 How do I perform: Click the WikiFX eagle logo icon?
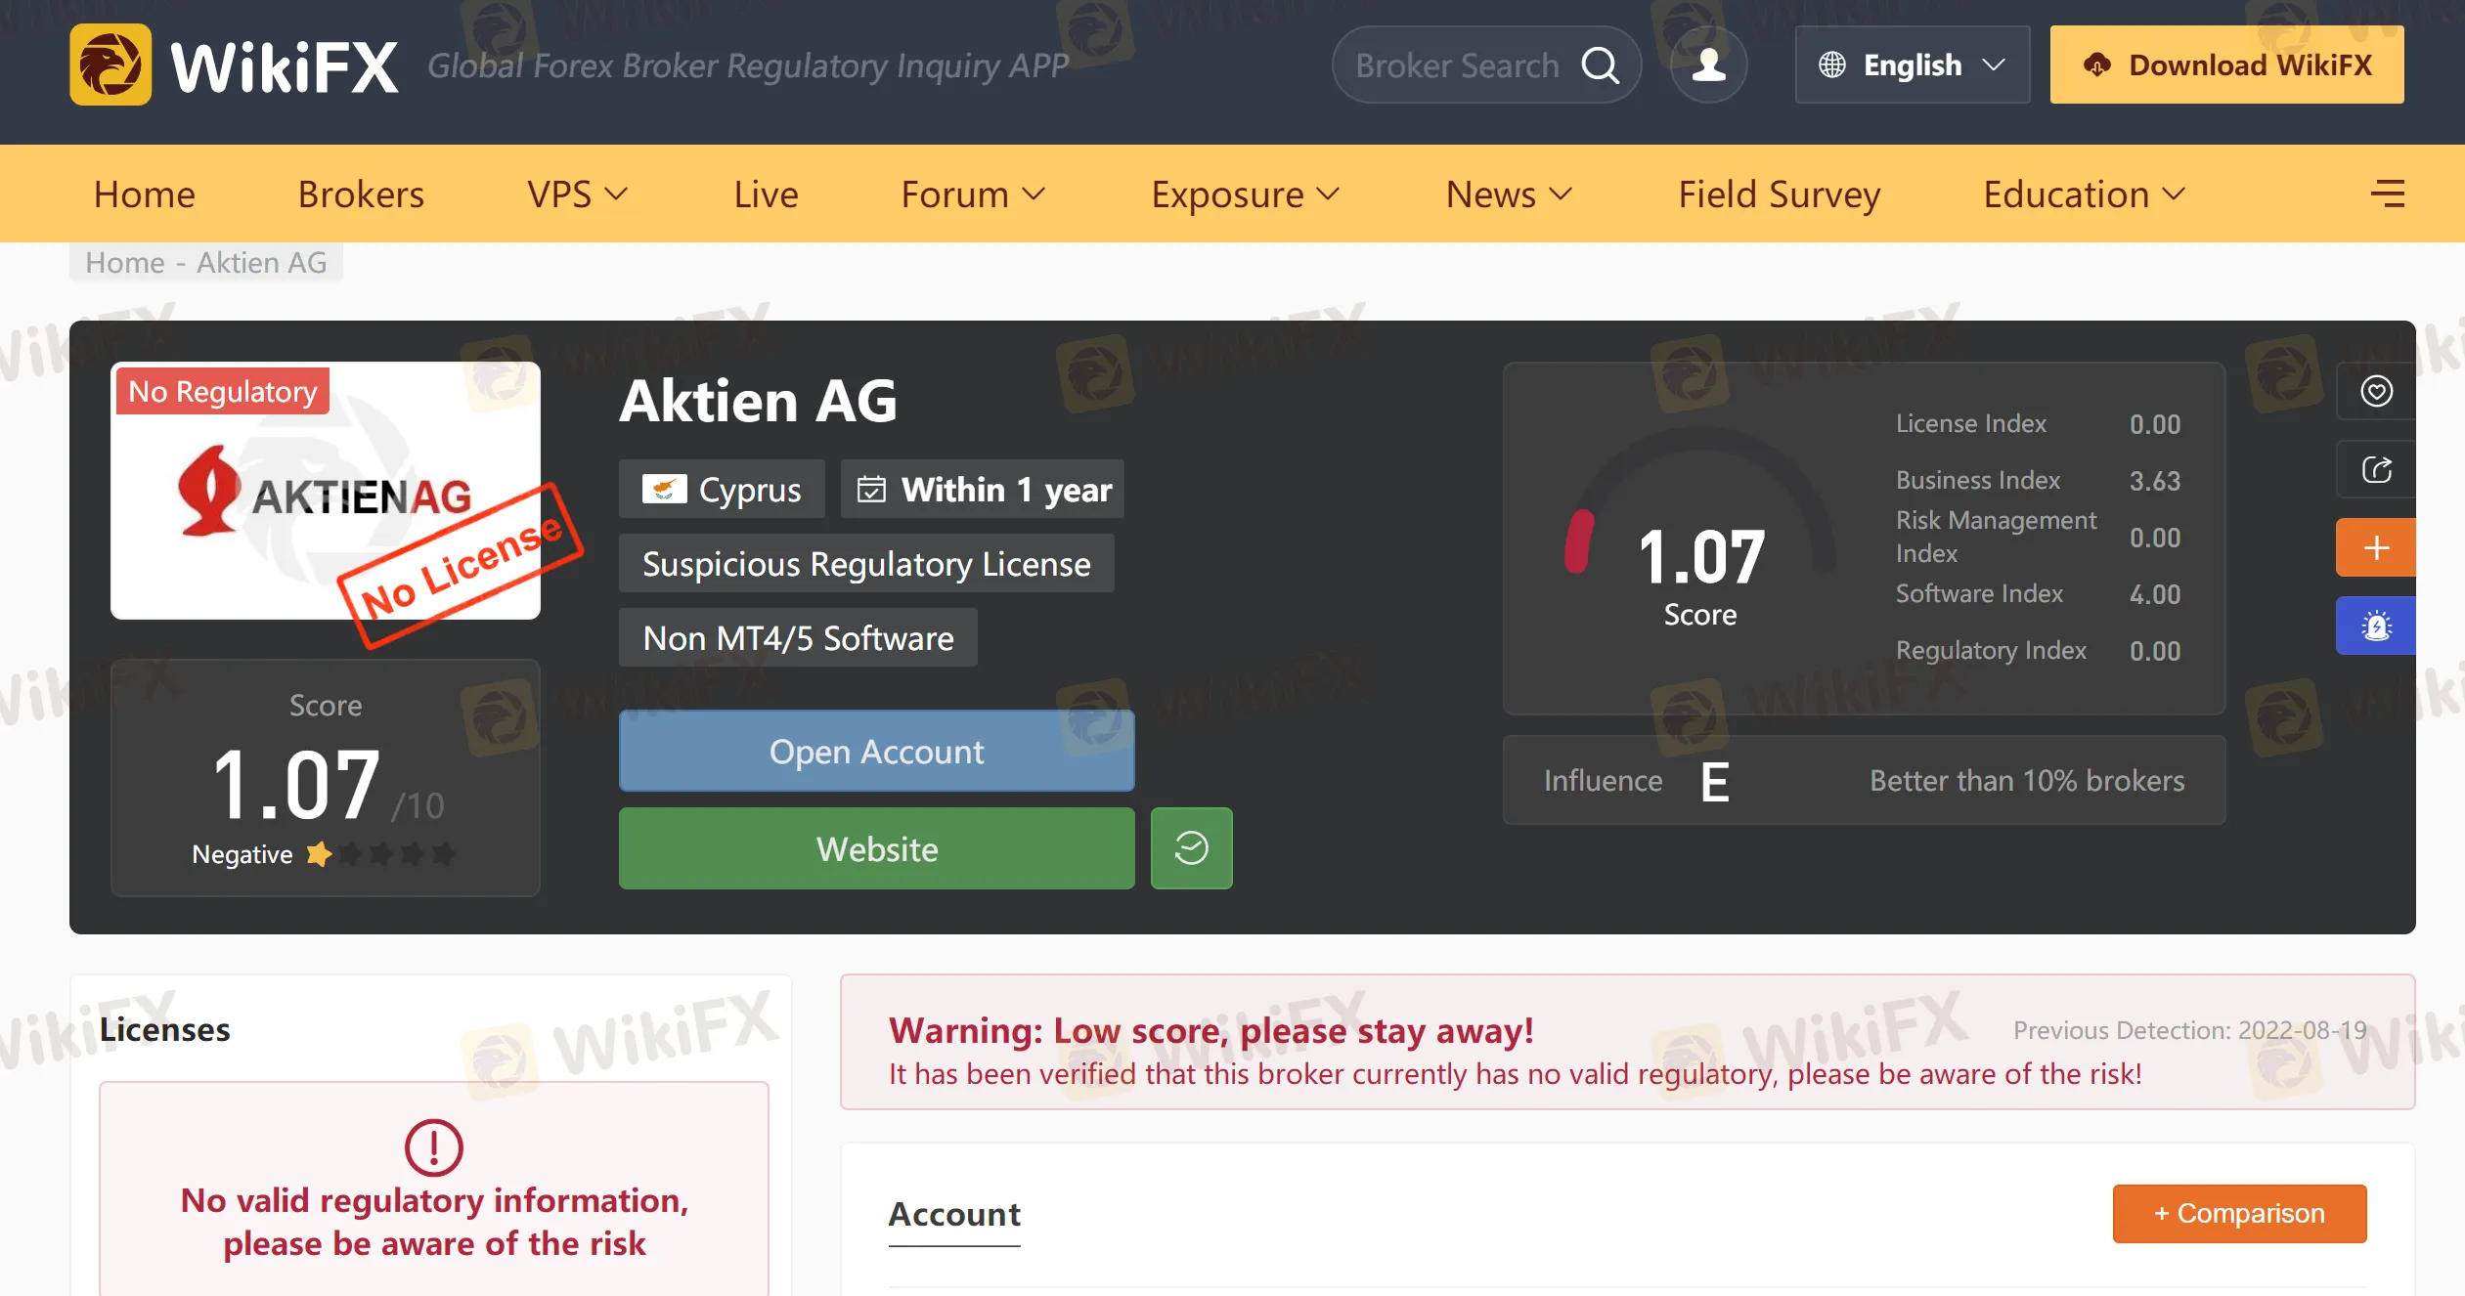coord(110,65)
